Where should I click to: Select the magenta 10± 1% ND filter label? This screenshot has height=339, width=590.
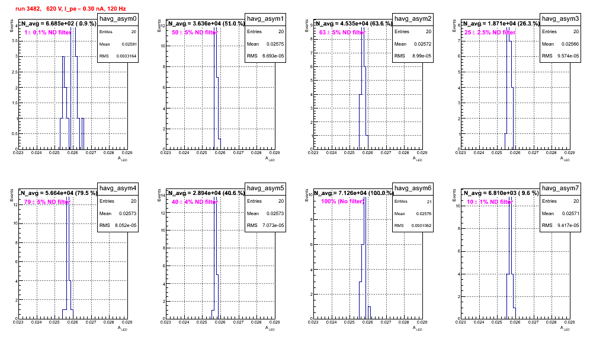click(x=490, y=202)
